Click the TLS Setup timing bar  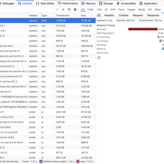pos(160,41)
